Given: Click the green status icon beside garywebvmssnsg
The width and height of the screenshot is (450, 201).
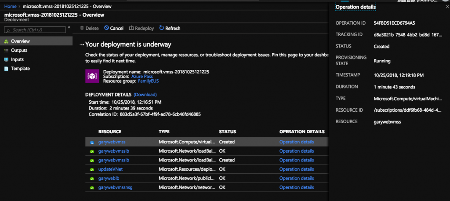Looking at the screenshot, I should (92, 187).
